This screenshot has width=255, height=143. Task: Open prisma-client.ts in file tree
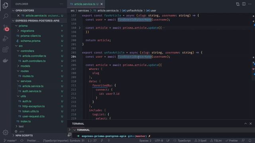pos(31,36)
